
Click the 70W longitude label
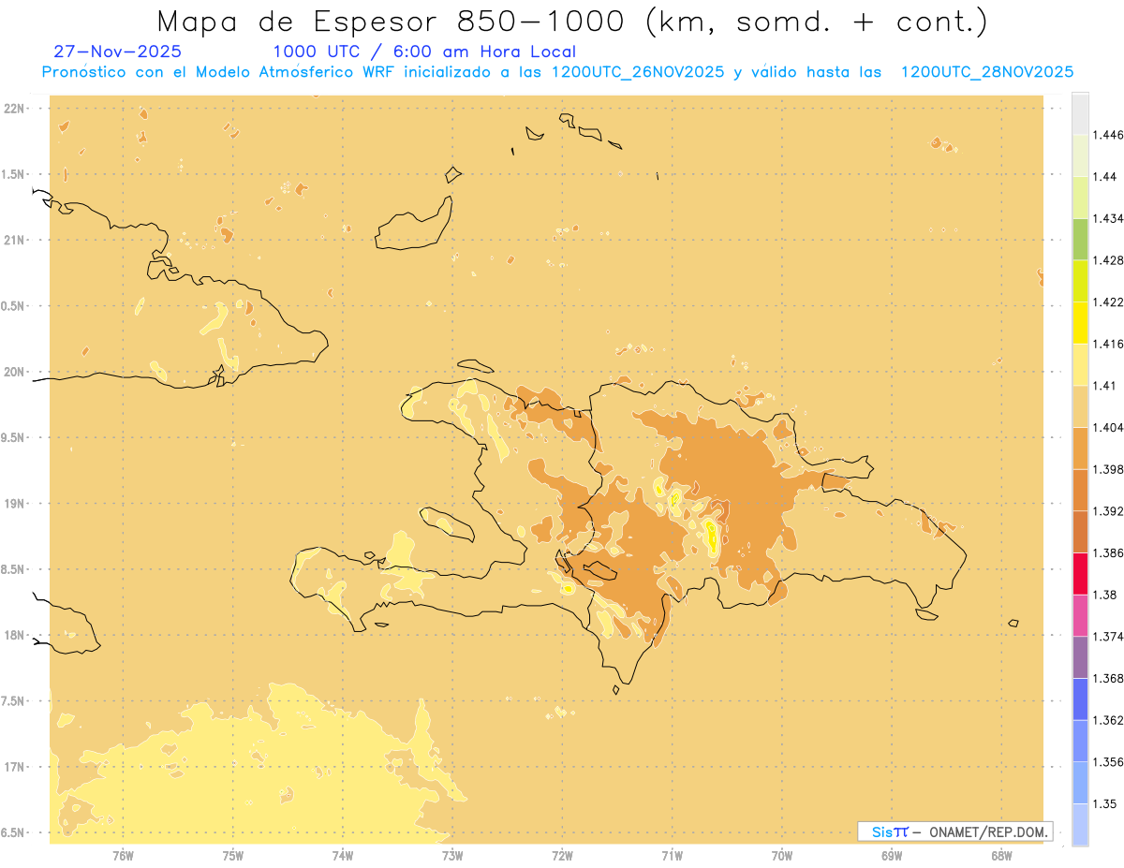[782, 856]
